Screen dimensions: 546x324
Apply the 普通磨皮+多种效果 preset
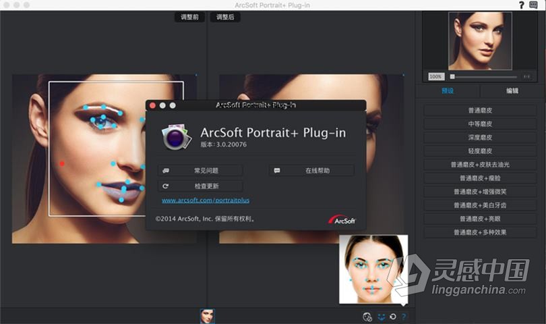click(480, 233)
